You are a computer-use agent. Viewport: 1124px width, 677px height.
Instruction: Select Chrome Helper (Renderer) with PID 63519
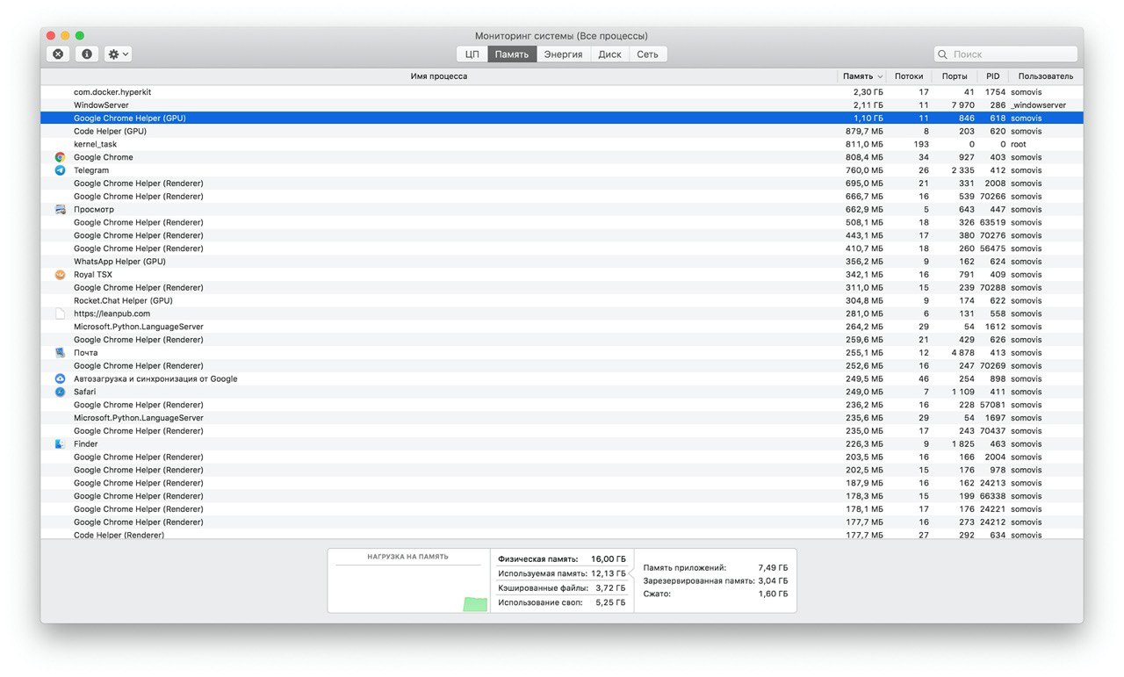(561, 222)
